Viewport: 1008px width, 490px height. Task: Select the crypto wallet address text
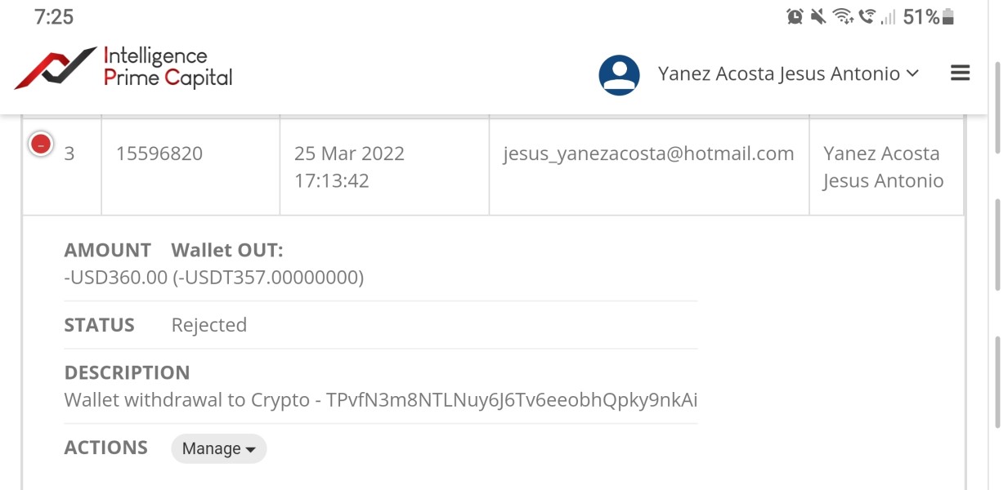point(512,400)
